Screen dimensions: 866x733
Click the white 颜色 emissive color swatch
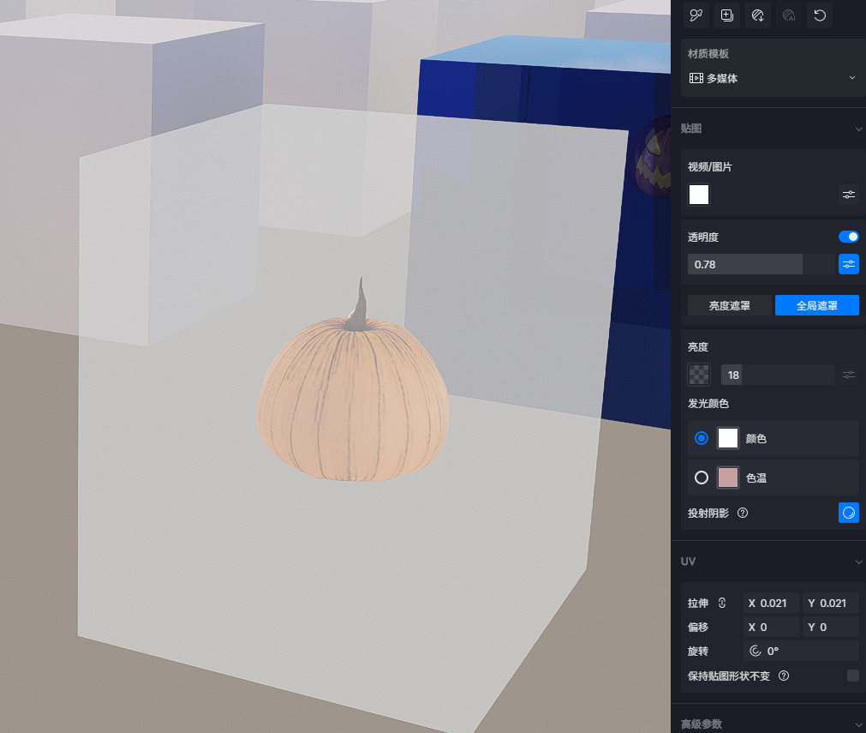click(727, 438)
